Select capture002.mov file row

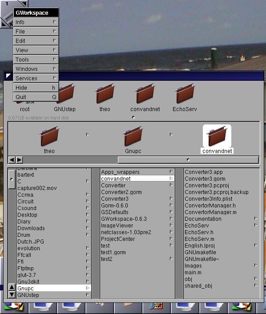(x=54, y=188)
